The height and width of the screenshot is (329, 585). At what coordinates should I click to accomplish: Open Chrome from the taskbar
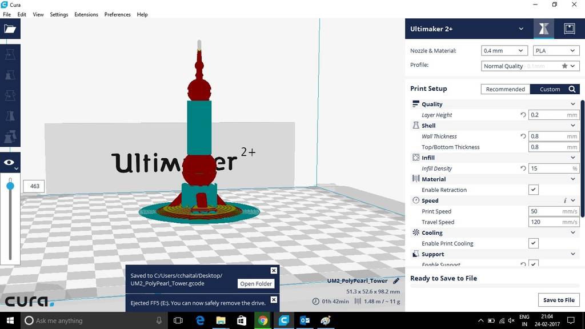(x=263, y=320)
